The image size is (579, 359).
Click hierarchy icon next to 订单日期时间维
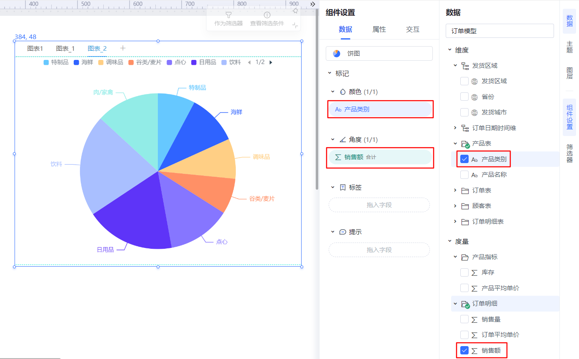tap(465, 128)
